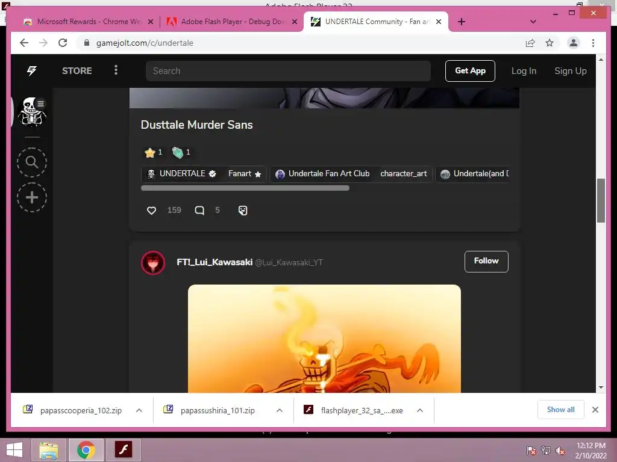The image size is (617, 462).
Task: Bookmark this page with the star icon
Action: pyautogui.click(x=550, y=43)
